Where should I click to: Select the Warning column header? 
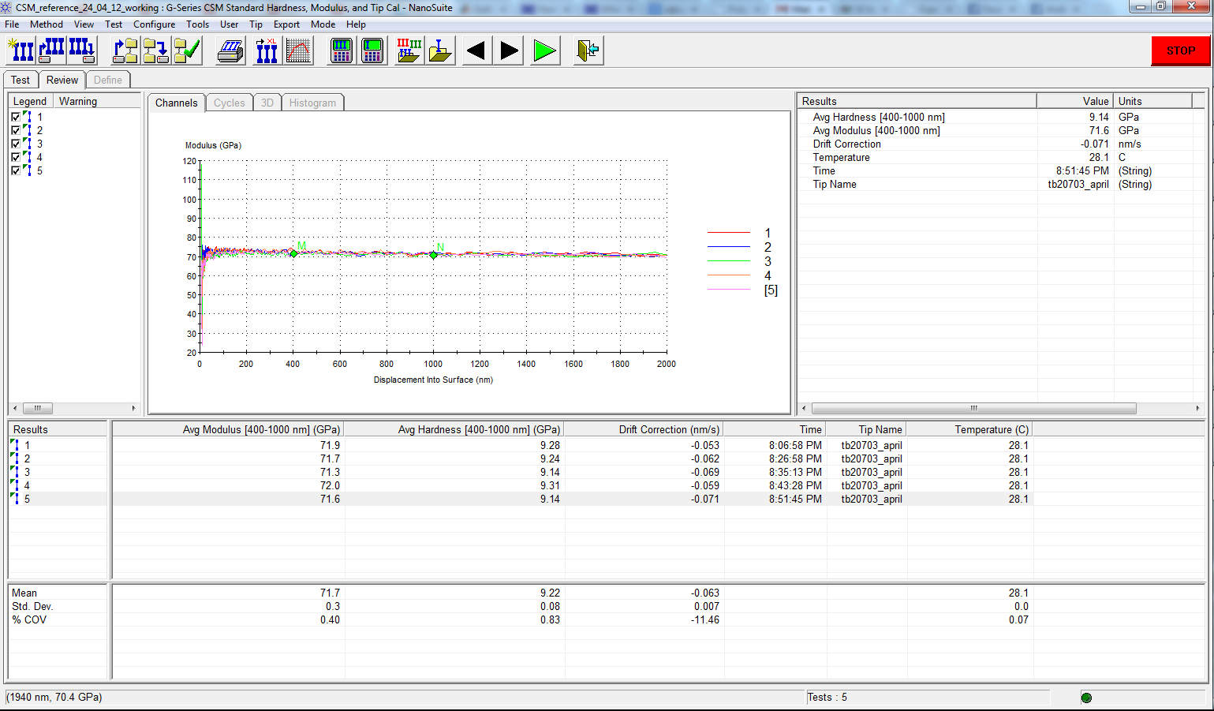pos(78,101)
